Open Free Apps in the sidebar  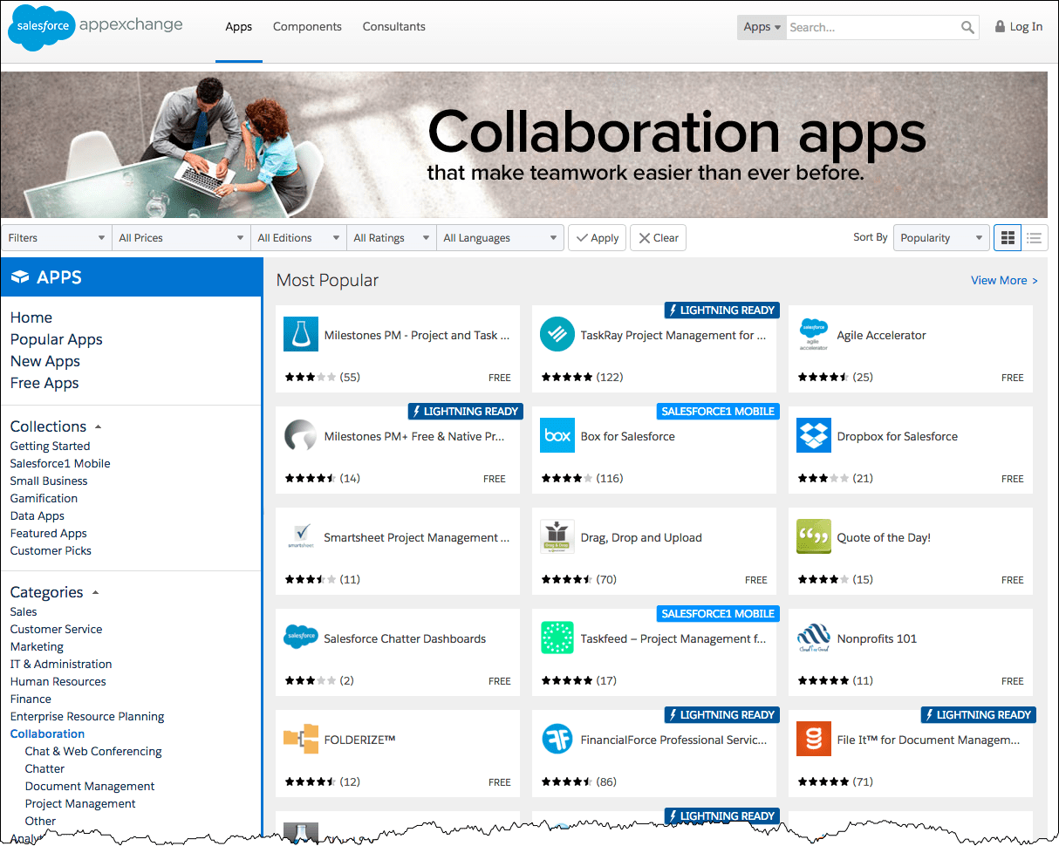[44, 383]
